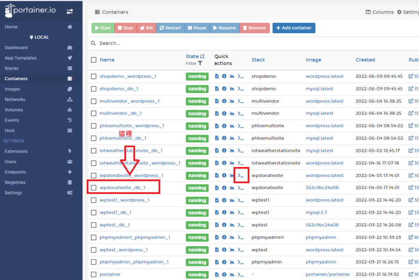Viewport: 419px width, 280px height.
Task: Click the Add container button
Action: (293, 28)
